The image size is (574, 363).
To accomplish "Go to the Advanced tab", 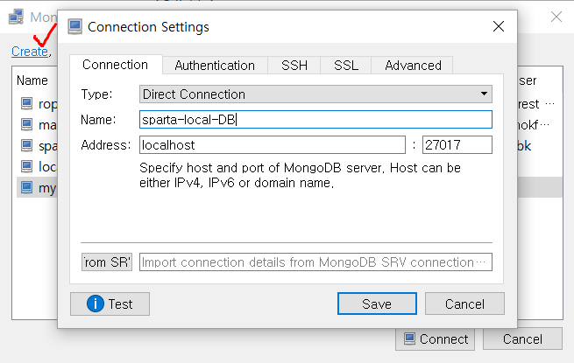I will click(x=413, y=65).
